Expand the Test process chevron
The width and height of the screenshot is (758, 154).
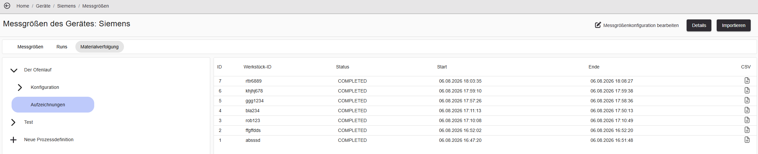click(13, 122)
